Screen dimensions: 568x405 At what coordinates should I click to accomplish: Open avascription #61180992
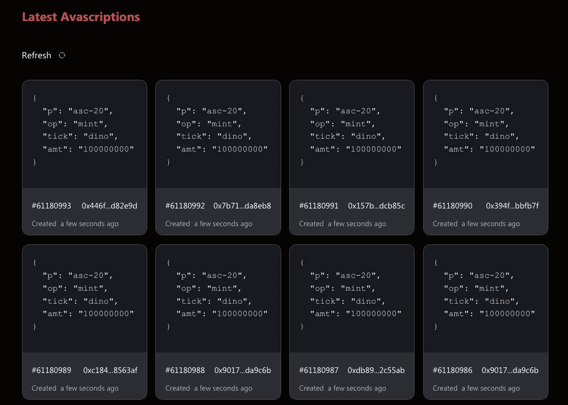point(185,206)
